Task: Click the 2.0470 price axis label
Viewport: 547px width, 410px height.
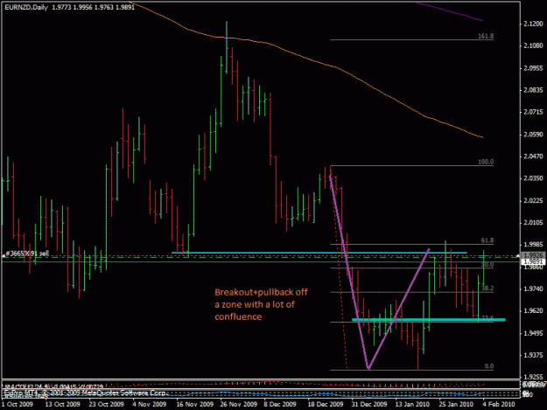Action: tap(533, 156)
